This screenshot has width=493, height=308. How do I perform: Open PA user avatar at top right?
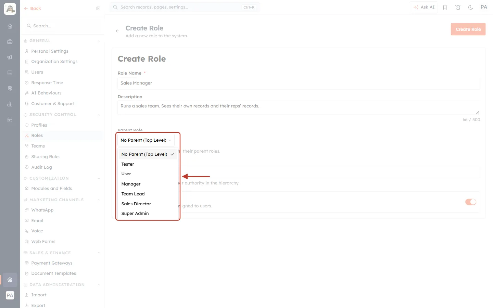(484, 7)
